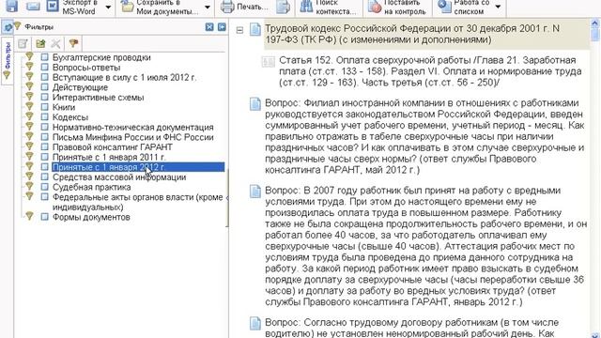Check Вступающие в силу с 1 июля checkbox

pos(45,77)
